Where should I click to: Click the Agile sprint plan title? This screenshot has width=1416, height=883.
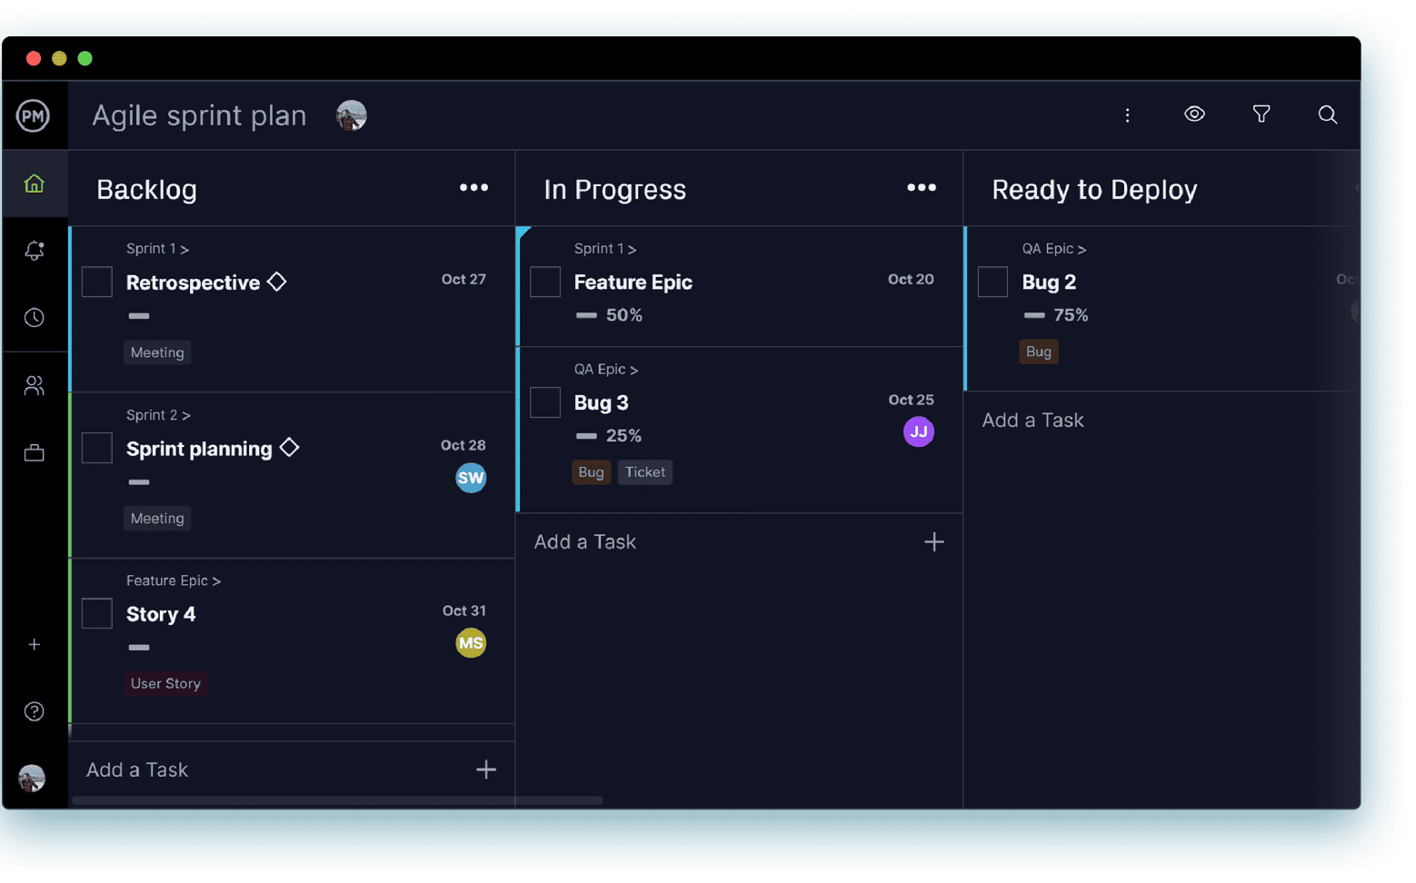[x=198, y=115]
